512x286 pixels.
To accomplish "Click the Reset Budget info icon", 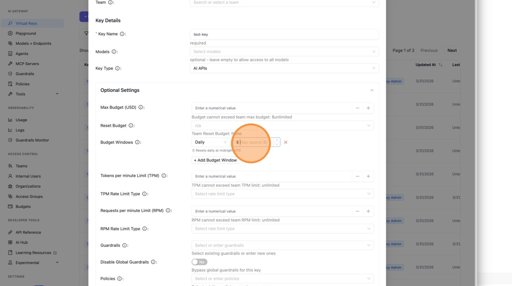I will (x=131, y=126).
